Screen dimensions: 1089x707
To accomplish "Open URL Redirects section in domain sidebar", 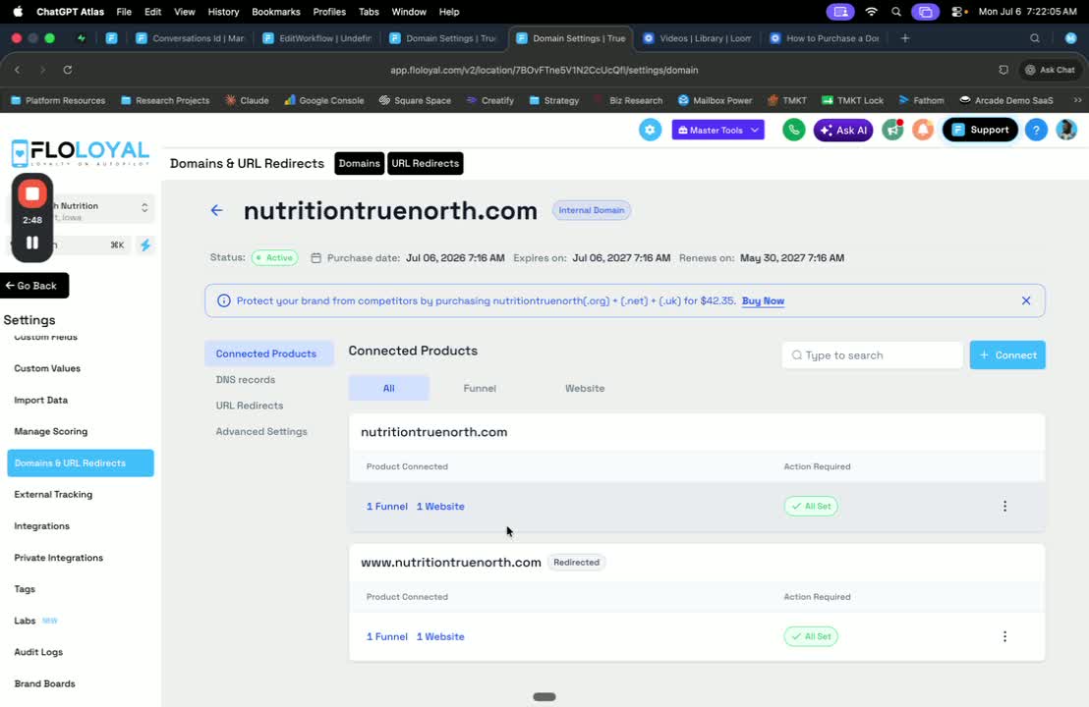I will pos(250,406).
